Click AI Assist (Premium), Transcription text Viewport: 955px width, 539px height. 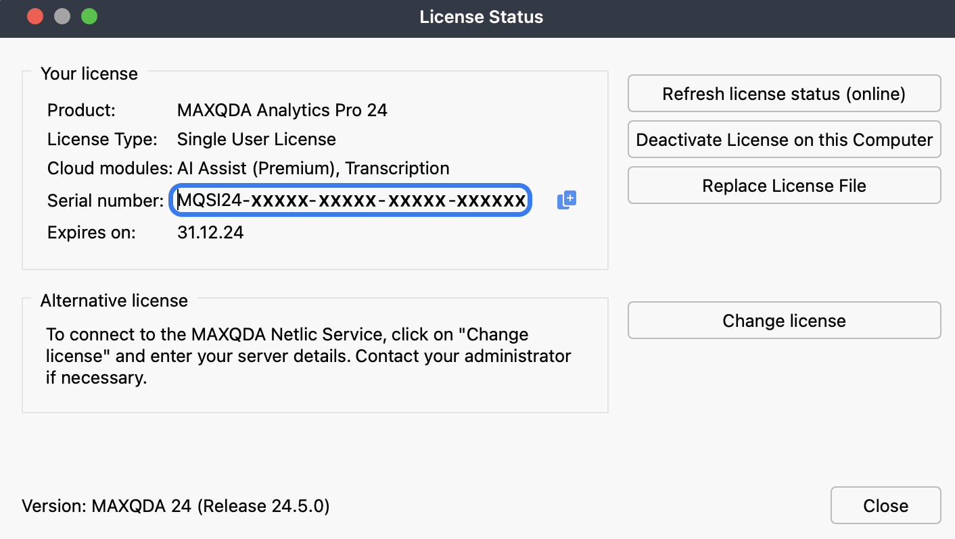[x=313, y=168]
